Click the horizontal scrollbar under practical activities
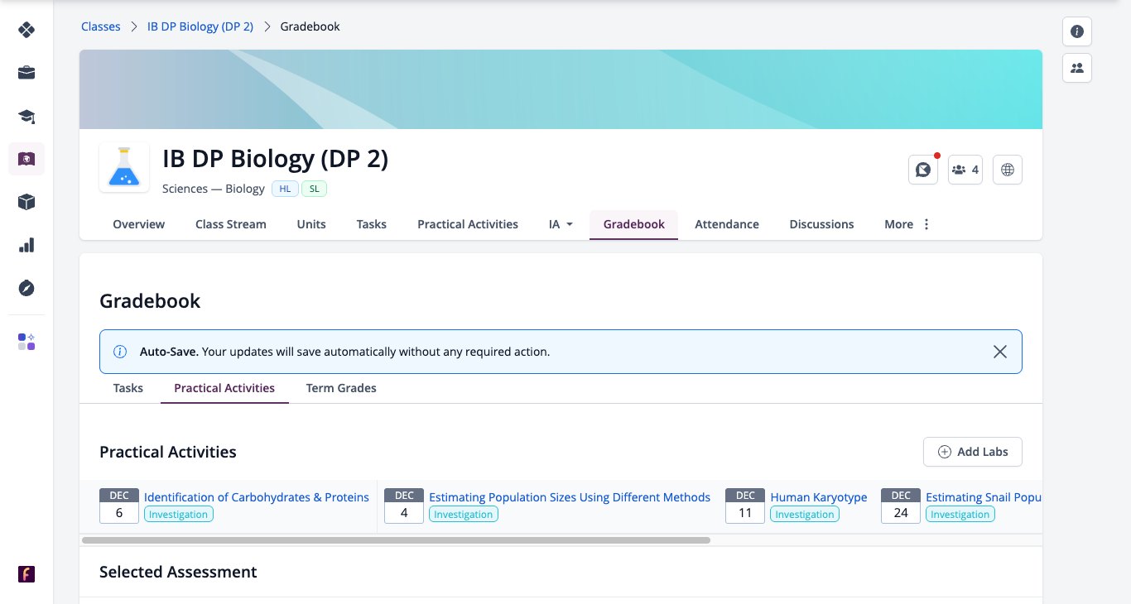 pyautogui.click(x=396, y=540)
